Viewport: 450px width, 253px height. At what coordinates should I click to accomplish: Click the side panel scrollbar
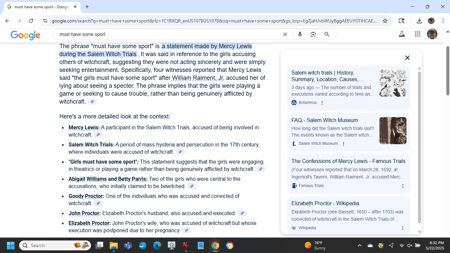click(x=419, y=147)
